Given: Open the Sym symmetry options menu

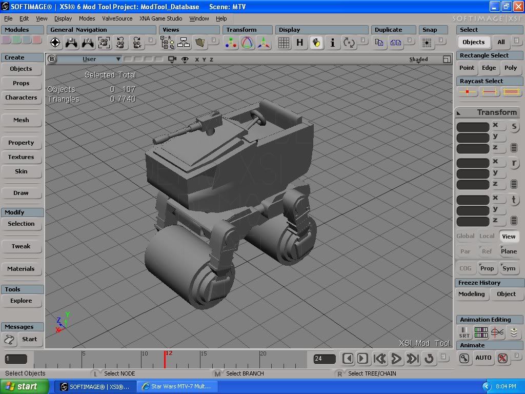Looking at the screenshot, I should [x=509, y=268].
